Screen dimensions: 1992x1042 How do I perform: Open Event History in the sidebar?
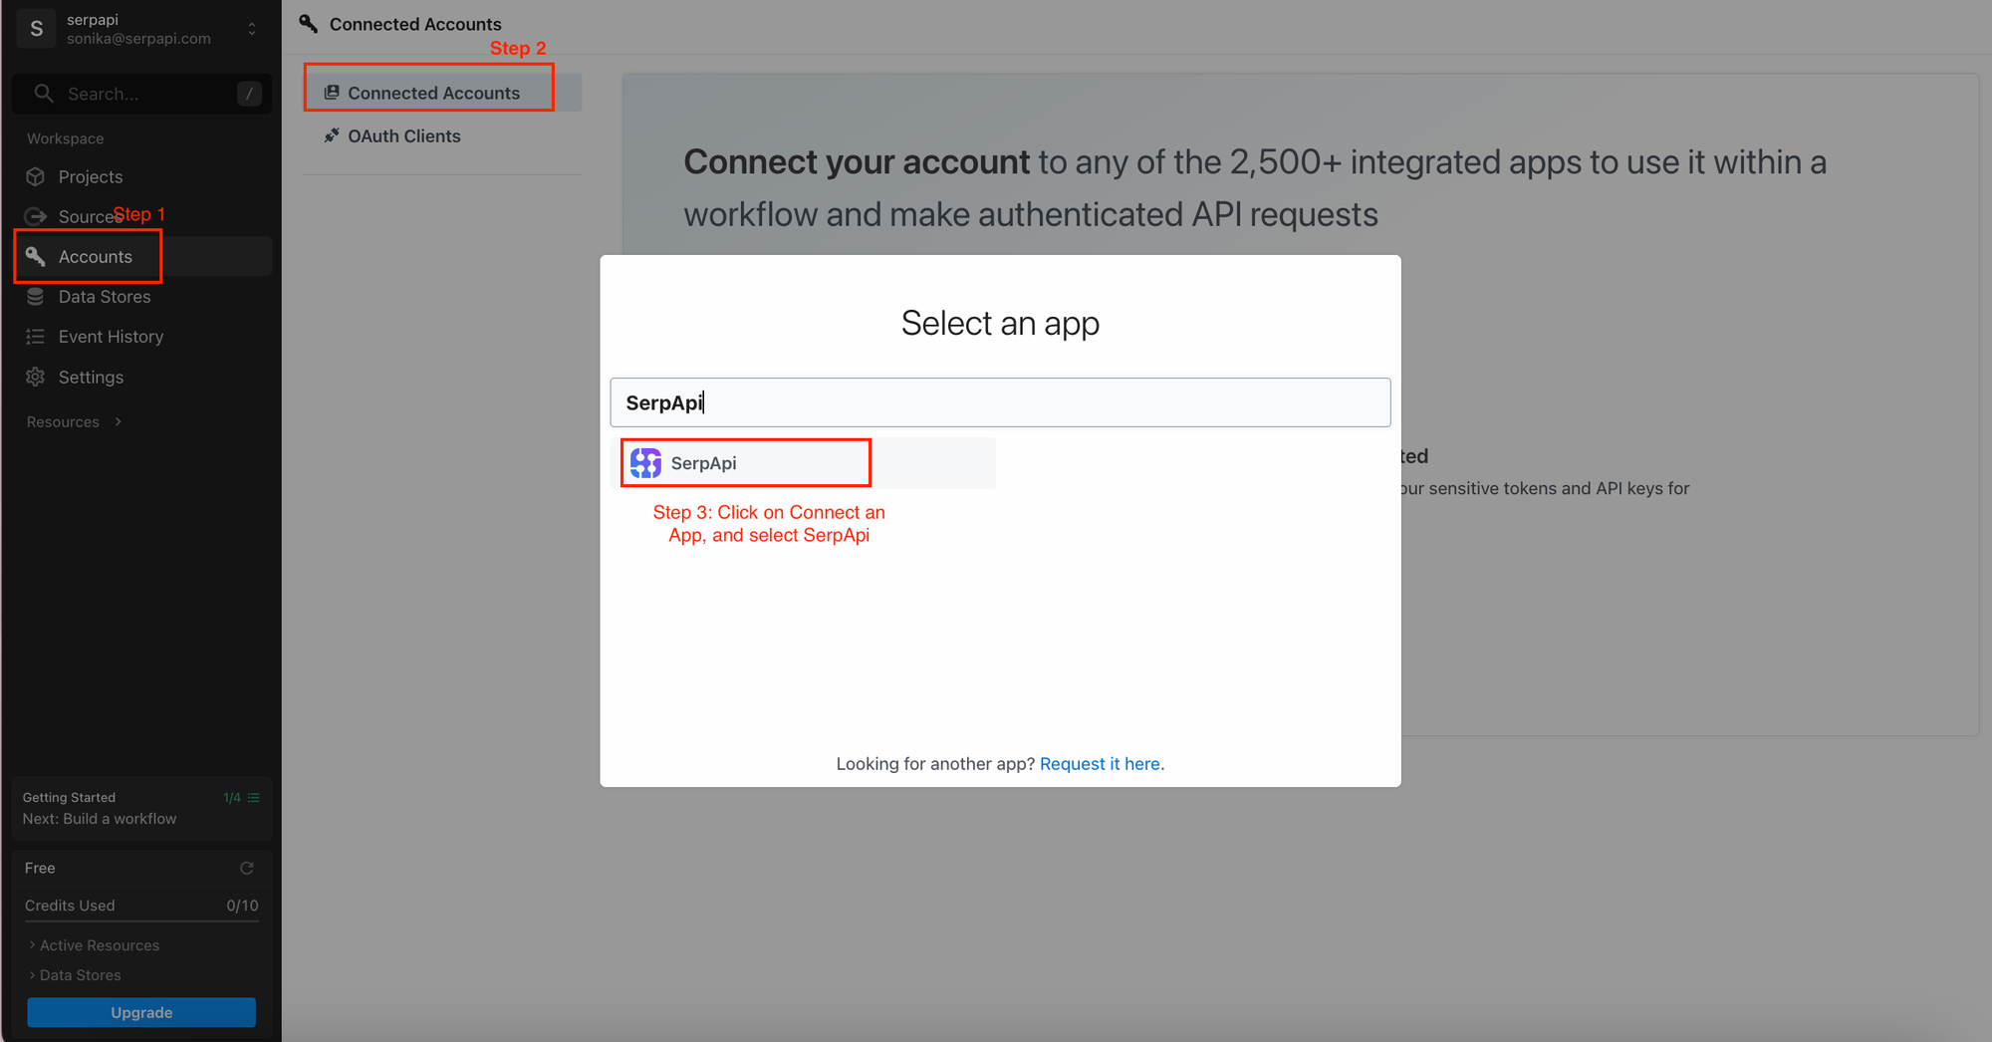pyautogui.click(x=141, y=337)
